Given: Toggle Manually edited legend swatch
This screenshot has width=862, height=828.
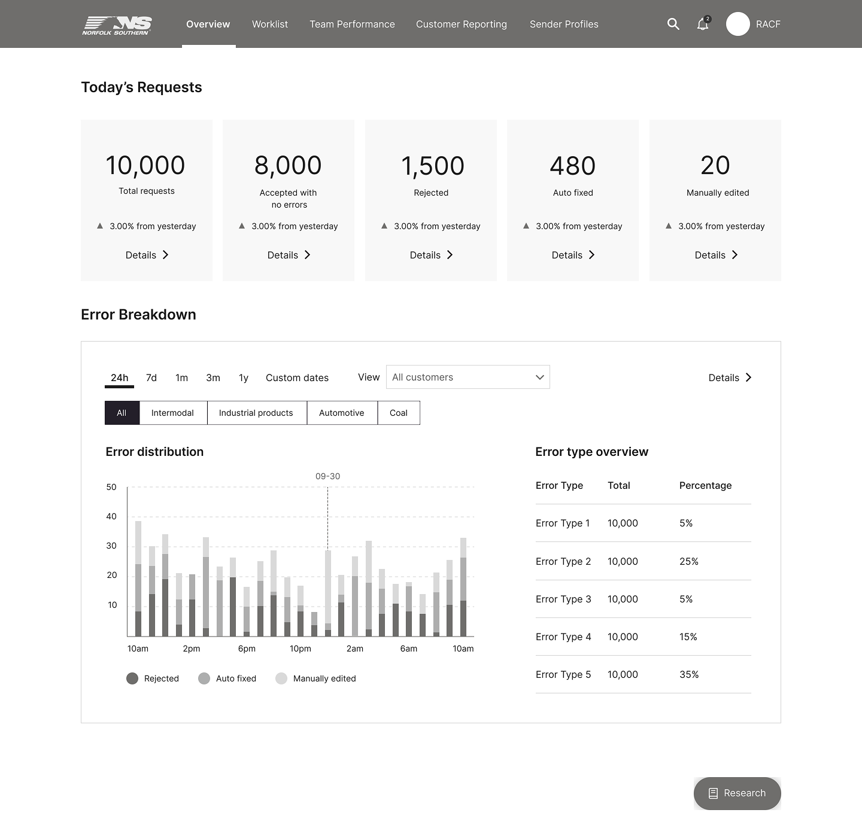Looking at the screenshot, I should tap(281, 678).
